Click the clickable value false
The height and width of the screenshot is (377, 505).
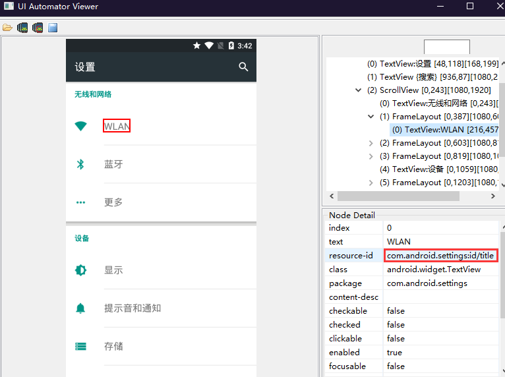click(396, 339)
